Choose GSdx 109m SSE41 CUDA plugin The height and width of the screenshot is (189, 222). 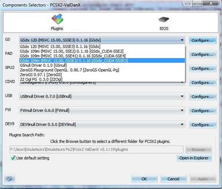point(102,56)
